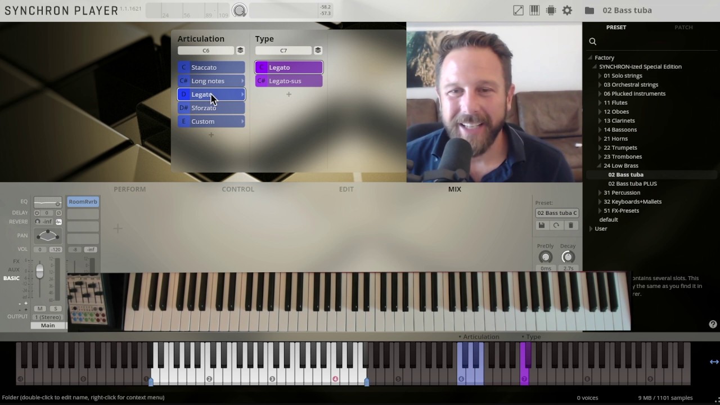
Task: Mute the Main channel
Action: (x=39, y=308)
